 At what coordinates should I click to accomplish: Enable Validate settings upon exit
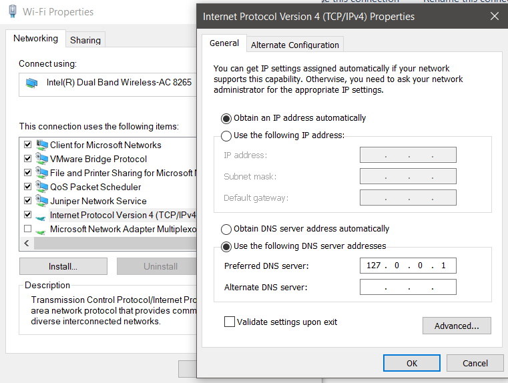[230, 322]
